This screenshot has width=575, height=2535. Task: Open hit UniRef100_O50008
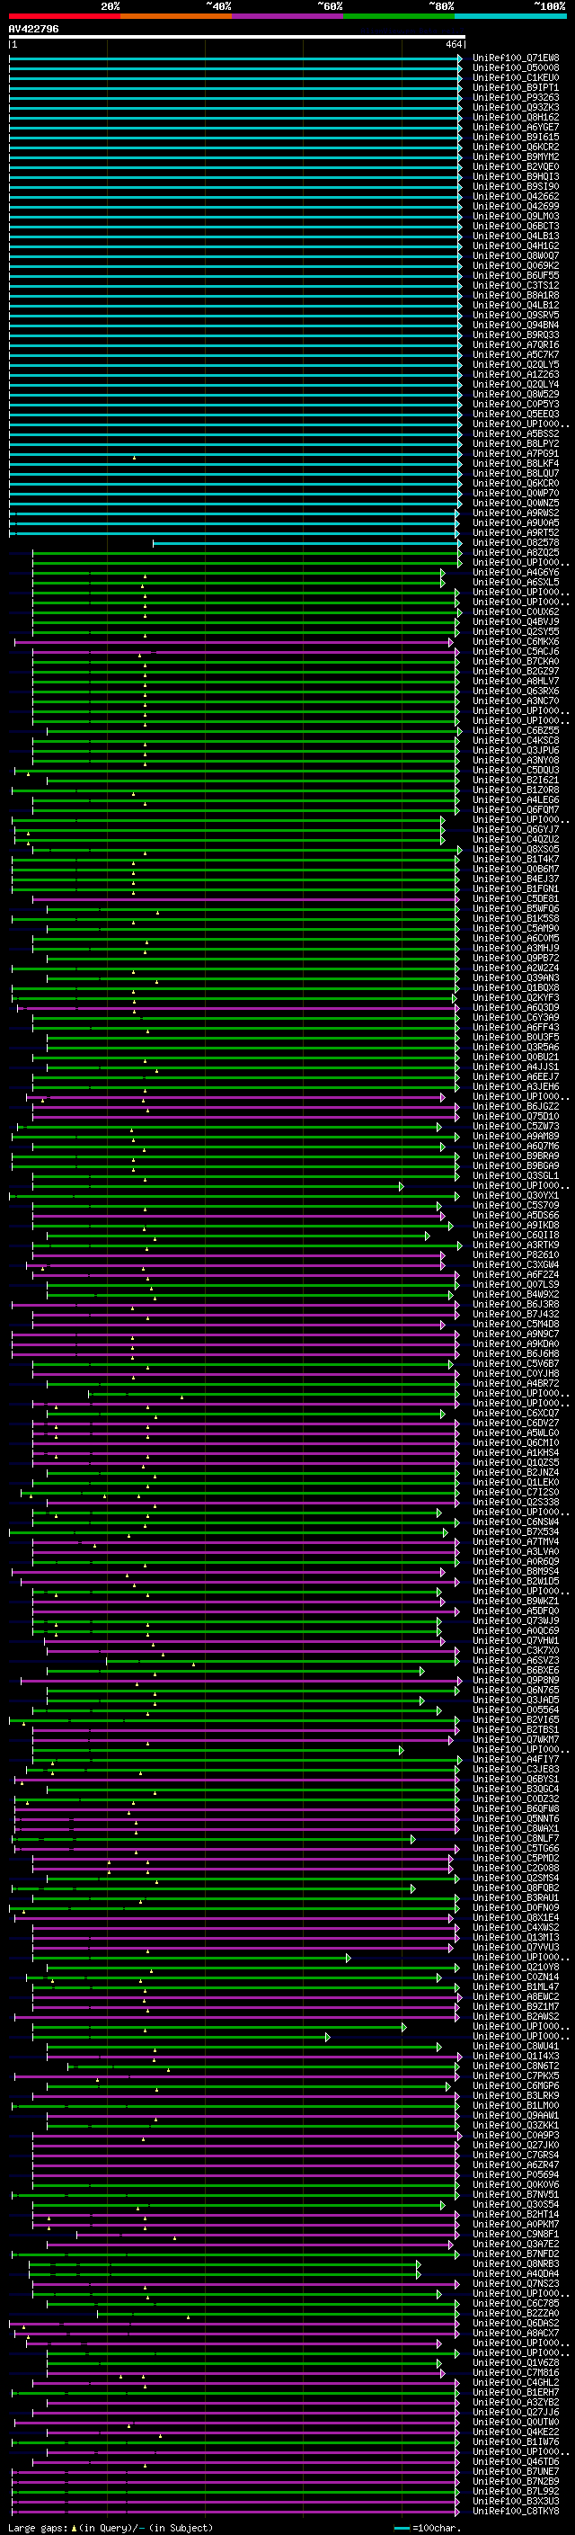[x=516, y=68]
